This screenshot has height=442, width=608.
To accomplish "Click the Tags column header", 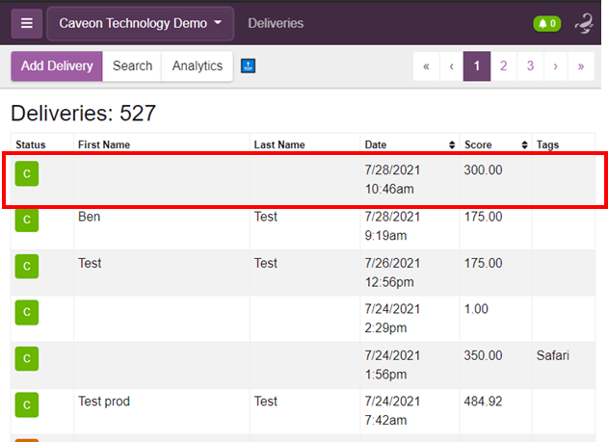I will [547, 144].
